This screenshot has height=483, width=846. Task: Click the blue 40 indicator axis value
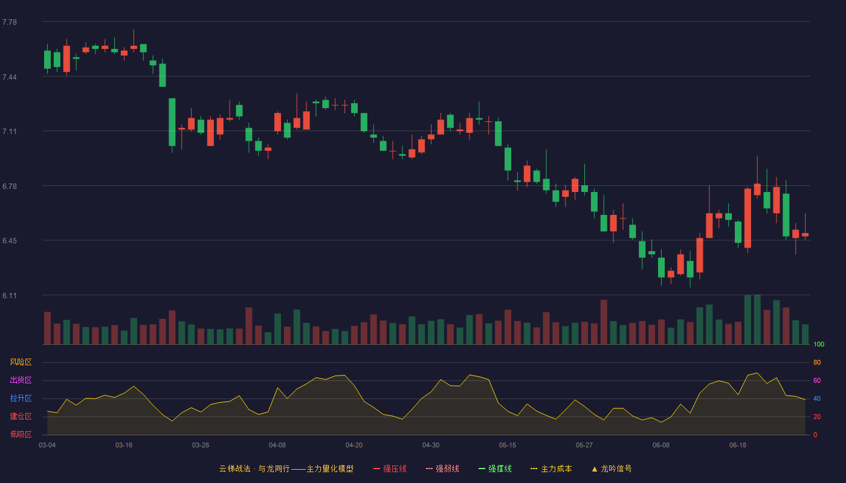(817, 399)
